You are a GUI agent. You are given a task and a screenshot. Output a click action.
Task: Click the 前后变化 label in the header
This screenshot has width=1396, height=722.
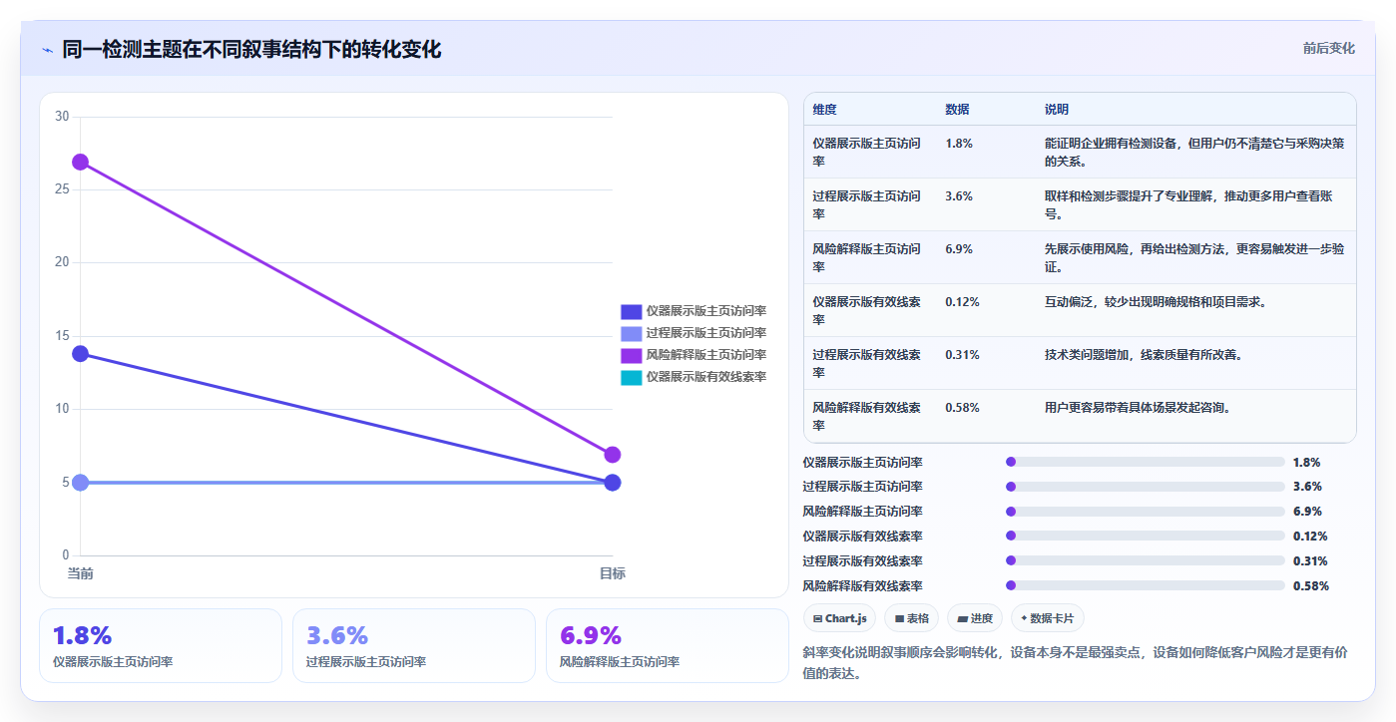point(1328,48)
